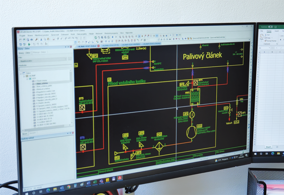Open Microsoft Edge on the main monitor taskbar

click(48, 190)
